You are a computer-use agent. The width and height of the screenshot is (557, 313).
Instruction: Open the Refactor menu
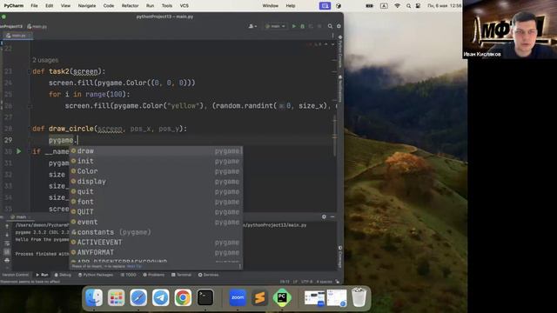130,6
